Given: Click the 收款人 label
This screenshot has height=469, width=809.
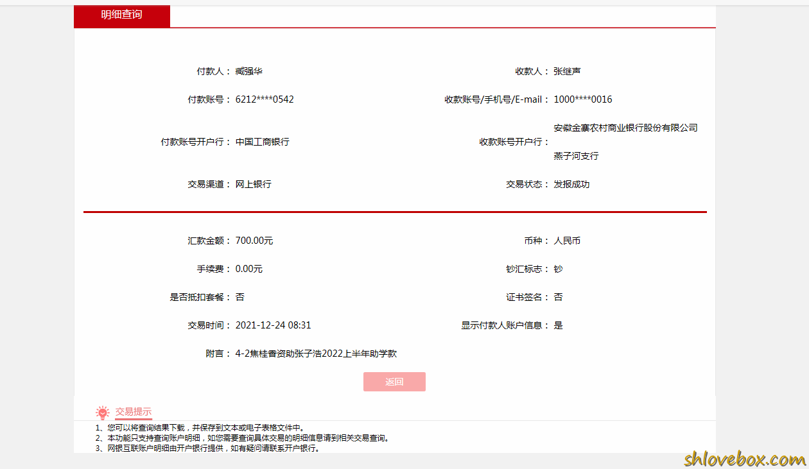Looking at the screenshot, I should tap(532, 71).
